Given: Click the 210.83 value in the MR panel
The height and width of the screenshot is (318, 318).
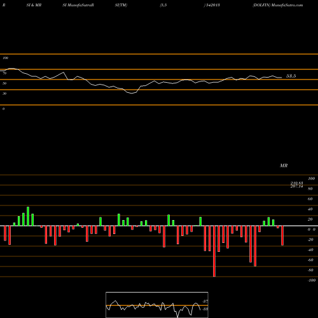Looking at the screenshot, I should (296, 183).
